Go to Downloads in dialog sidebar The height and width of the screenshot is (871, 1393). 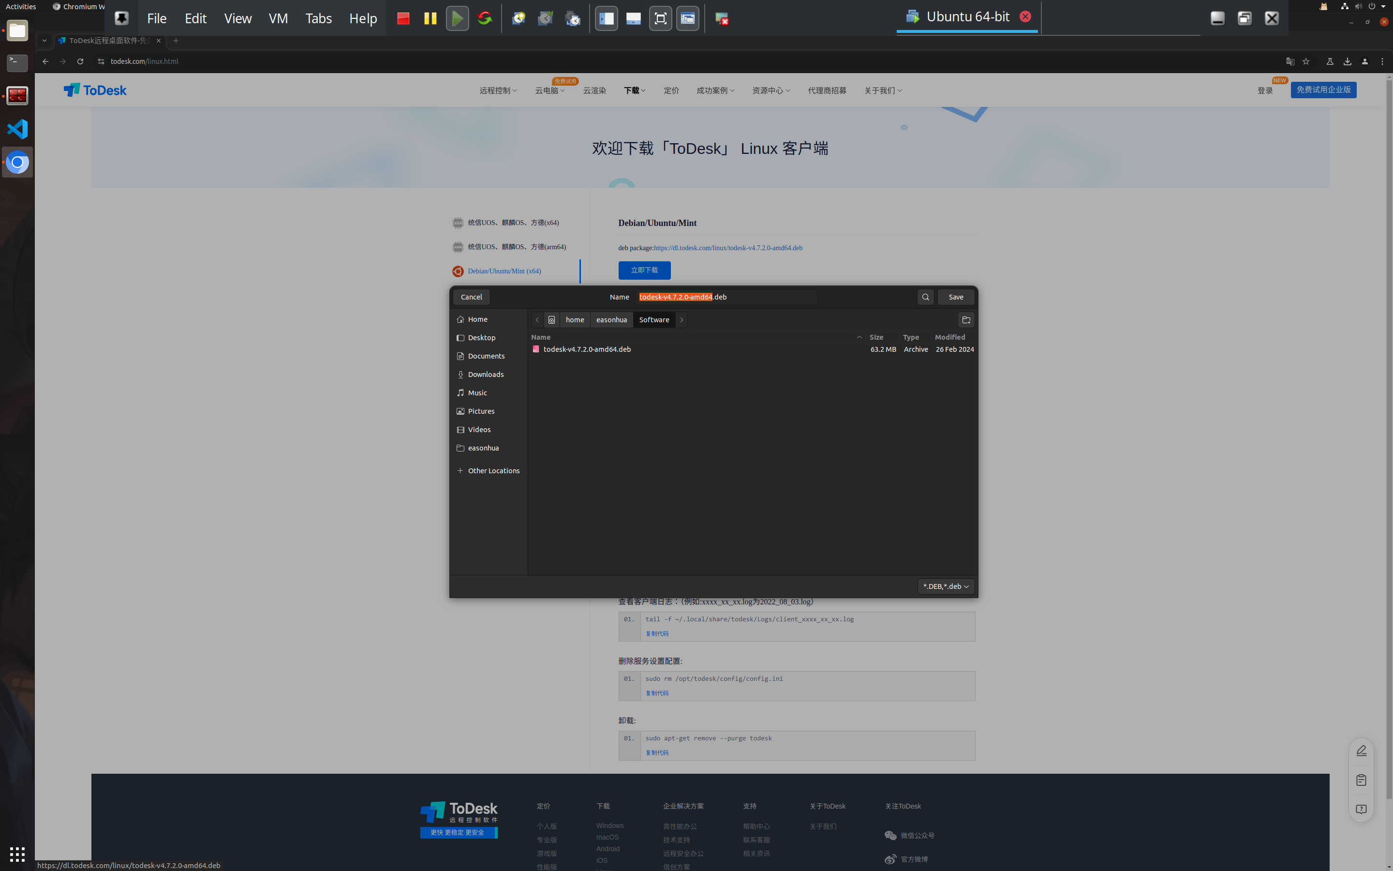[488, 375]
